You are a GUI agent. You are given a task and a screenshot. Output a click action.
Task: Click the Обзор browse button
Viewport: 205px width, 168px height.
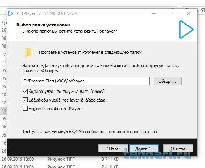coord(168,81)
